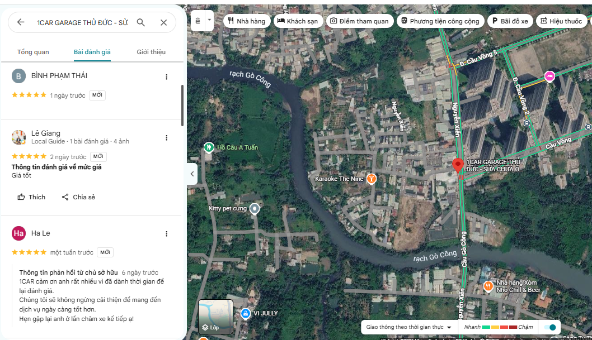Click 'Thông tin phản hồi từ chủ sở hữu'
The width and height of the screenshot is (592, 340).
pos(68,272)
